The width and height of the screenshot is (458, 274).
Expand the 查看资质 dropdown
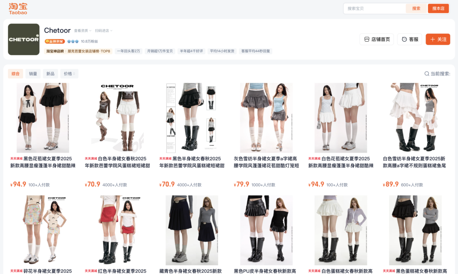(82, 31)
